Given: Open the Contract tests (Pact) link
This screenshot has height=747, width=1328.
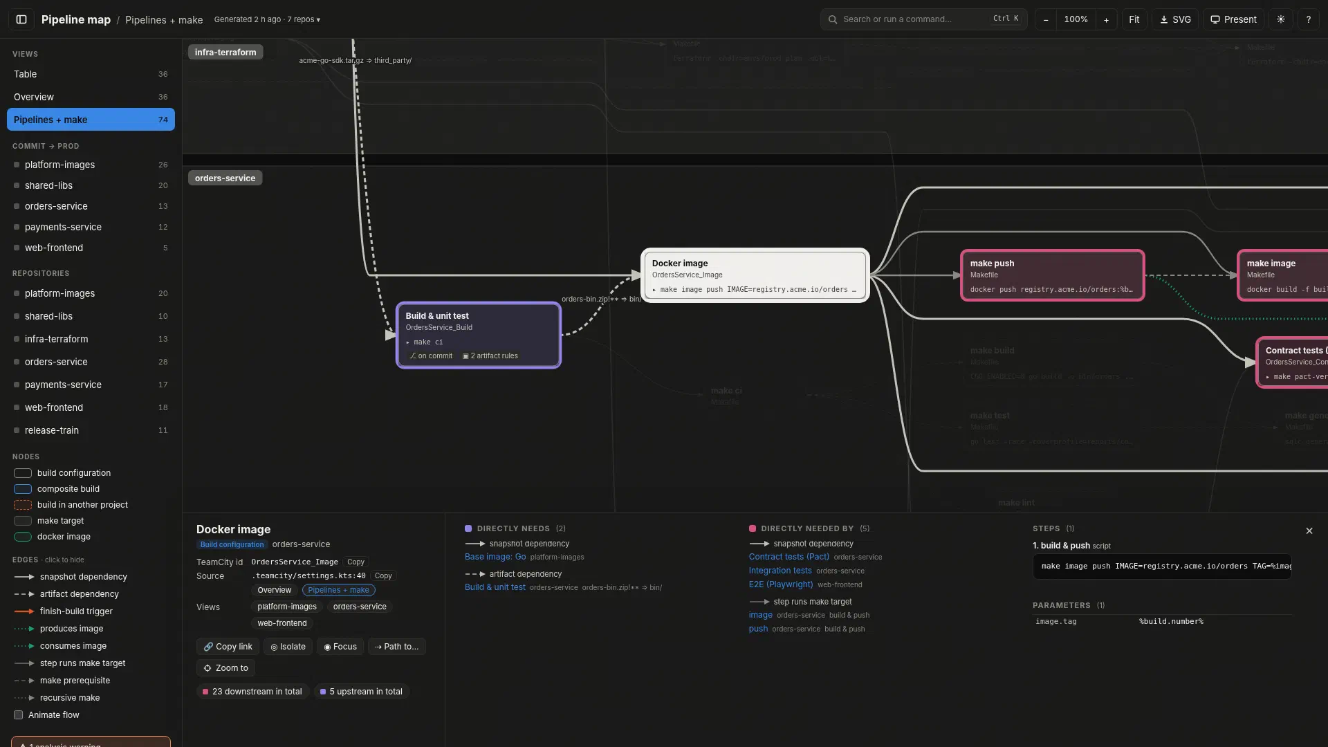Looking at the screenshot, I should point(788,557).
